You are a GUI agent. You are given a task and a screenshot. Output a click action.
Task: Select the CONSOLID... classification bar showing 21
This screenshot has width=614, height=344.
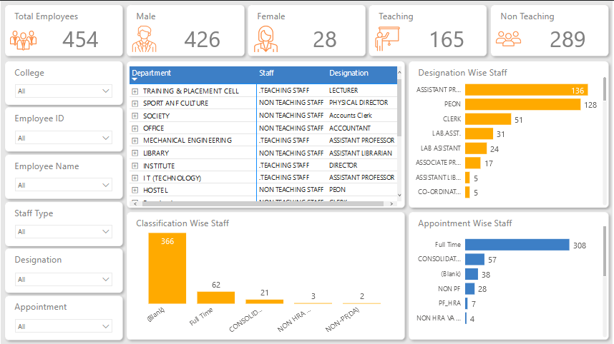[x=264, y=301]
